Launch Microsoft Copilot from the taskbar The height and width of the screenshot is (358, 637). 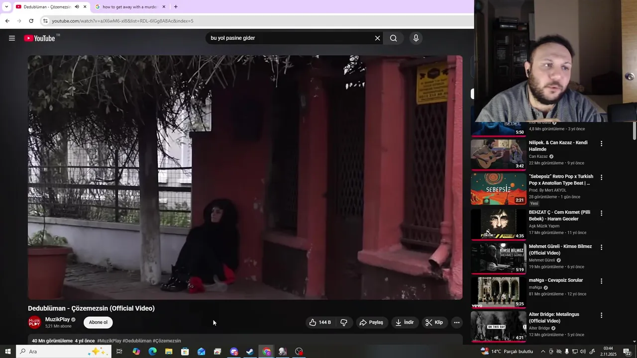(136, 352)
